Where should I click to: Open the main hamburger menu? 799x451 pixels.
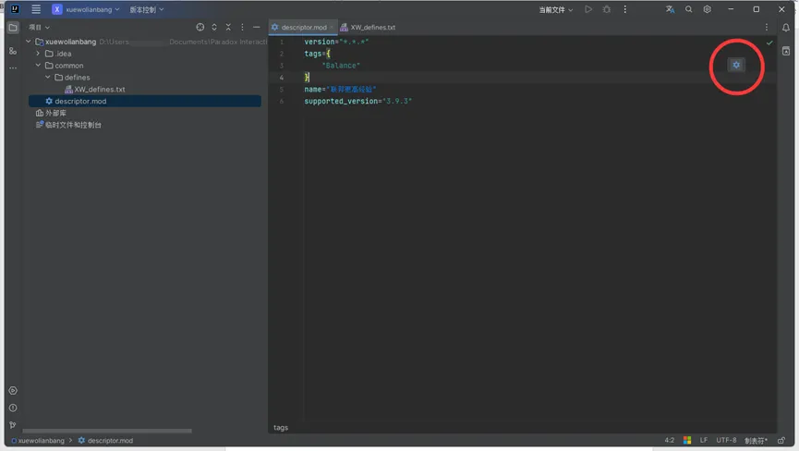(36, 9)
